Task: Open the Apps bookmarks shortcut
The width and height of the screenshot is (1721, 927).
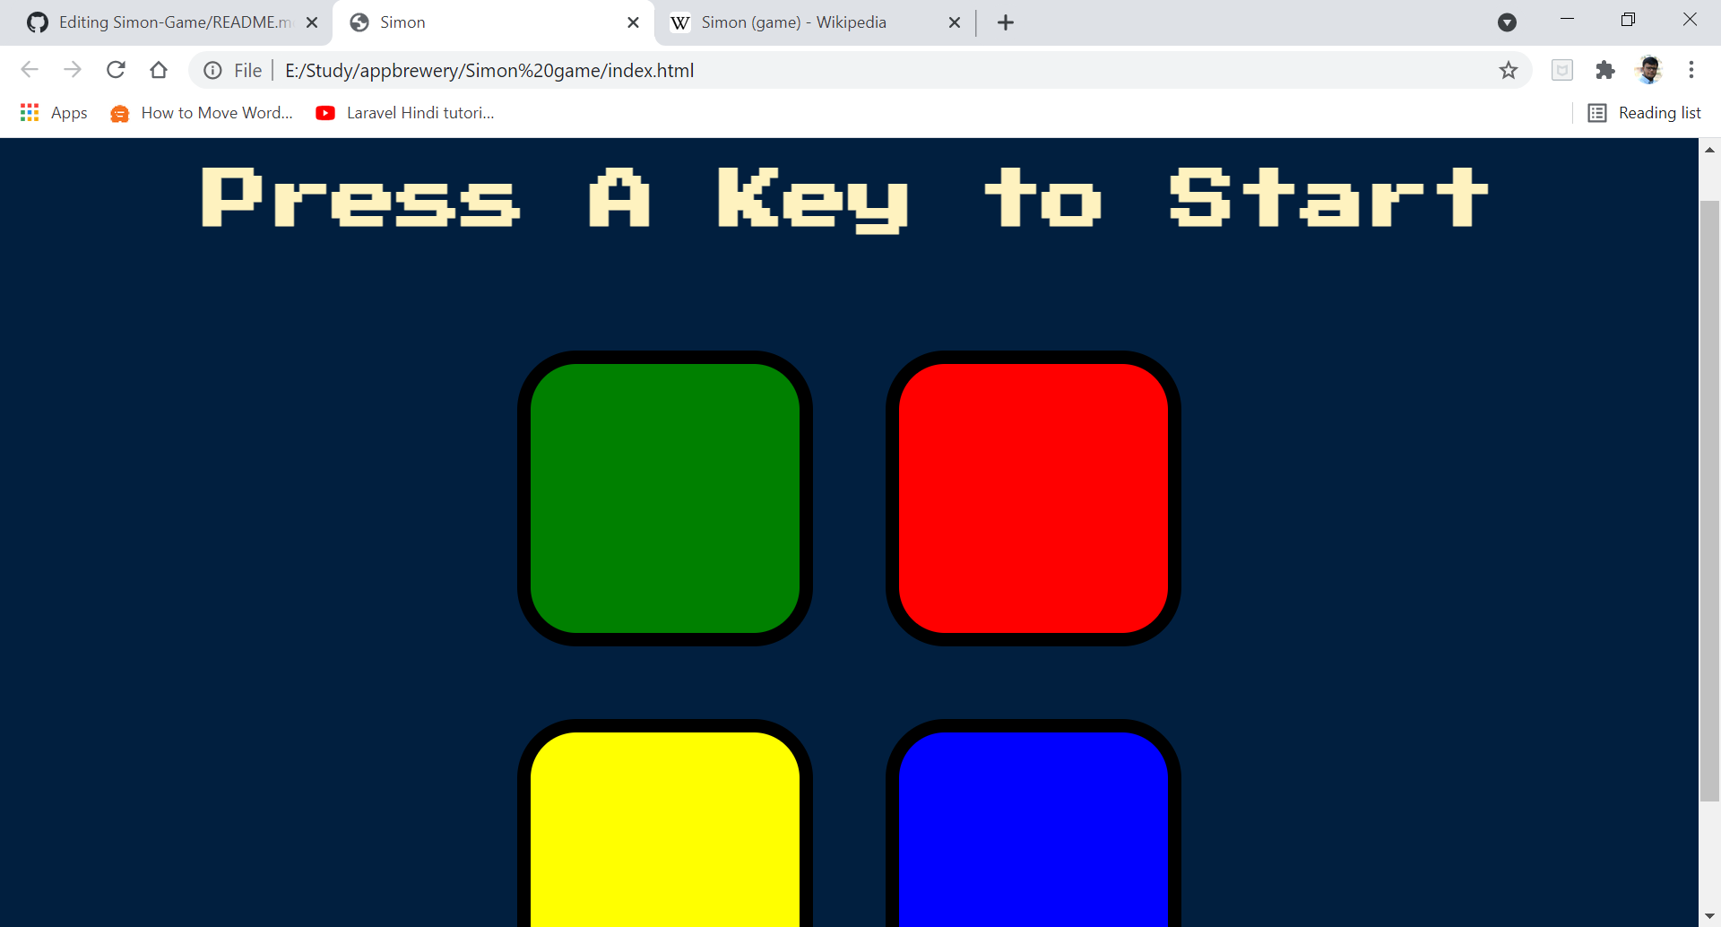Action: 54,113
